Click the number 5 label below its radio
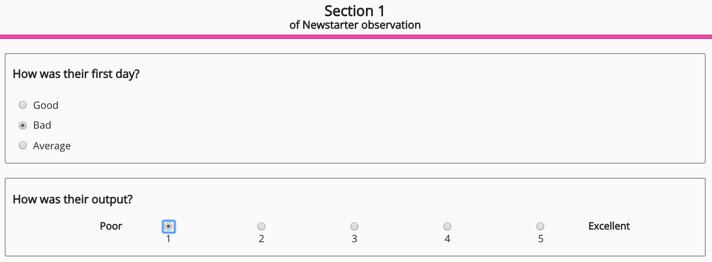The height and width of the screenshot is (262, 712). 540,239
